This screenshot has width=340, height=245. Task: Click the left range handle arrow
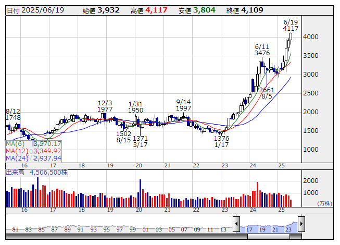coord(236,224)
